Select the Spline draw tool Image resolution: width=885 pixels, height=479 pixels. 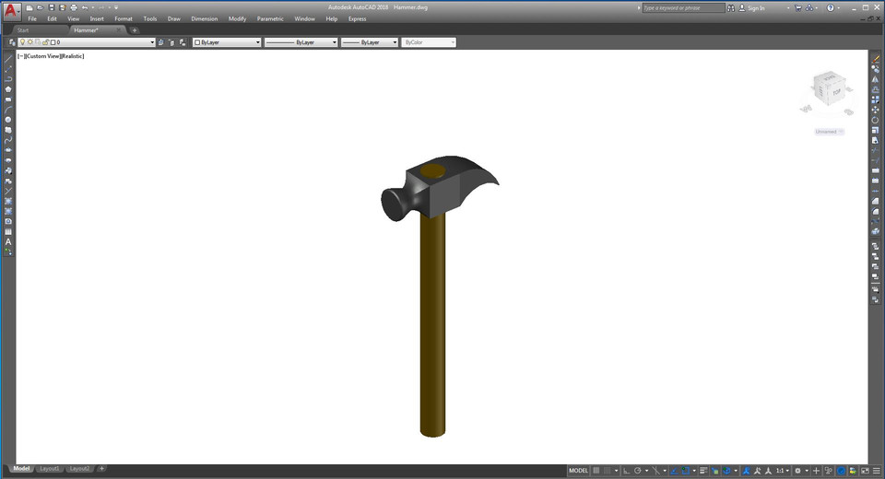tap(8, 140)
